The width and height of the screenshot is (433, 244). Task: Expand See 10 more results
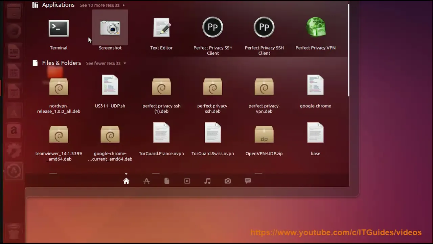102,5
